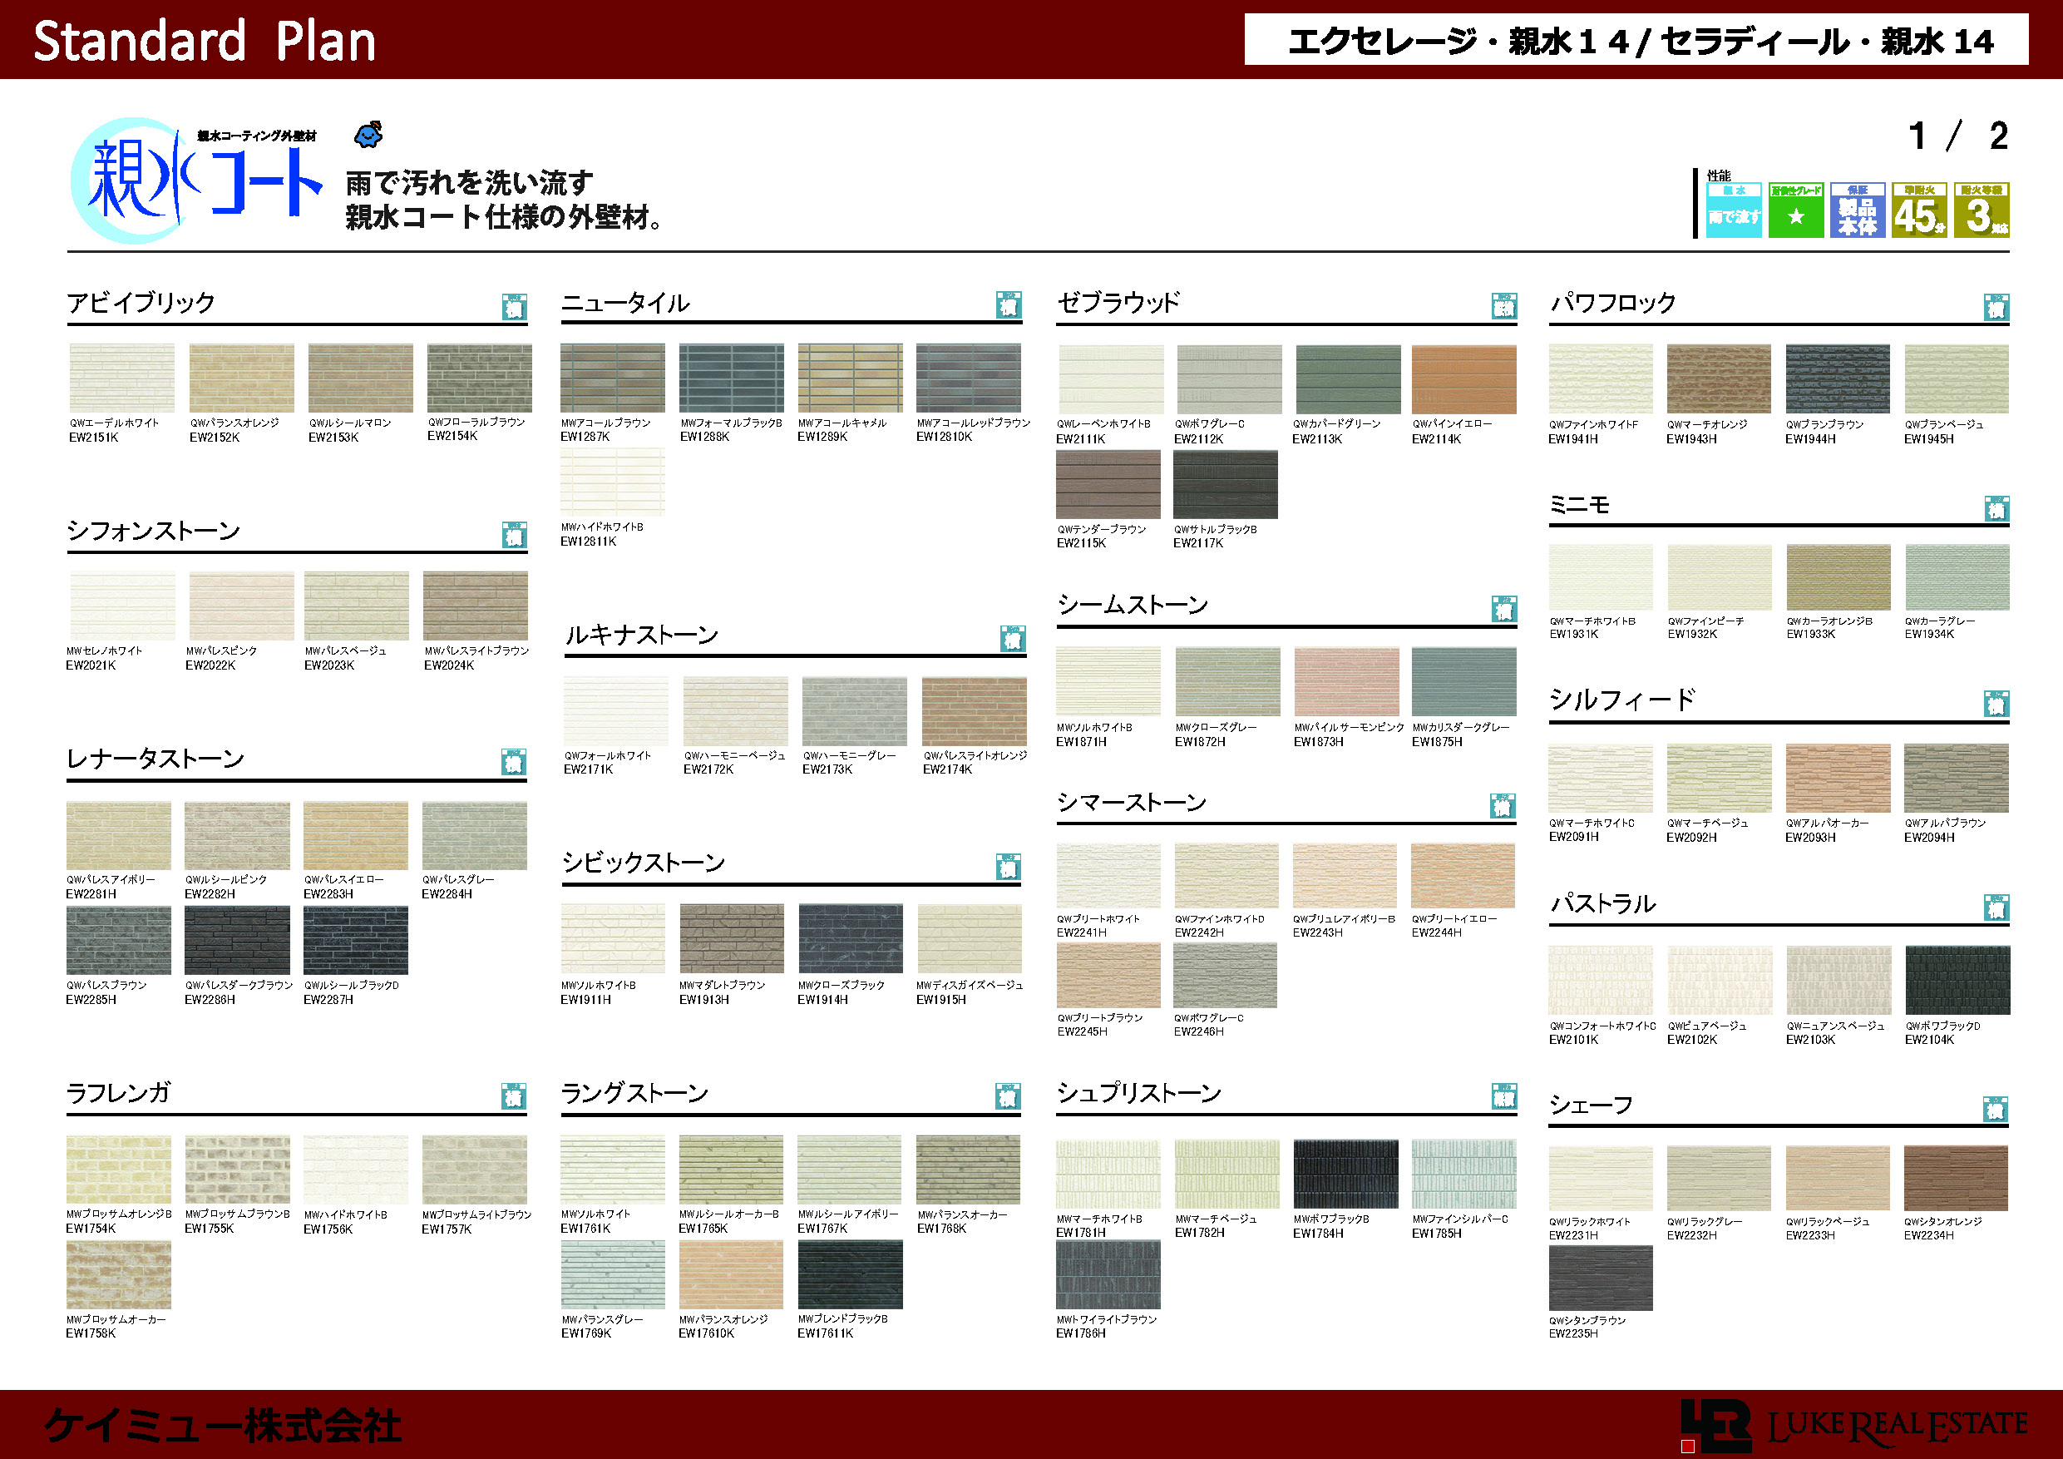The image size is (2063, 1459).
Task: Click the product code EW1785H
Action: pyautogui.click(x=1437, y=1234)
